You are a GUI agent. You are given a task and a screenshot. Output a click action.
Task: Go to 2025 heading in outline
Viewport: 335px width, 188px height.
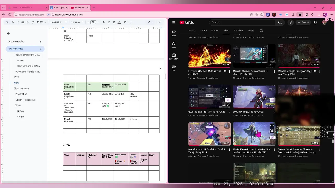coord(16,77)
